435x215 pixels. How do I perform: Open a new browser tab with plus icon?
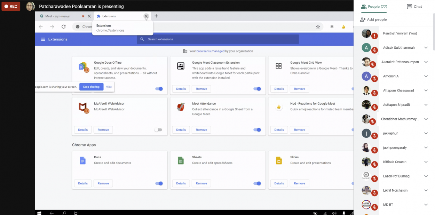point(156,16)
